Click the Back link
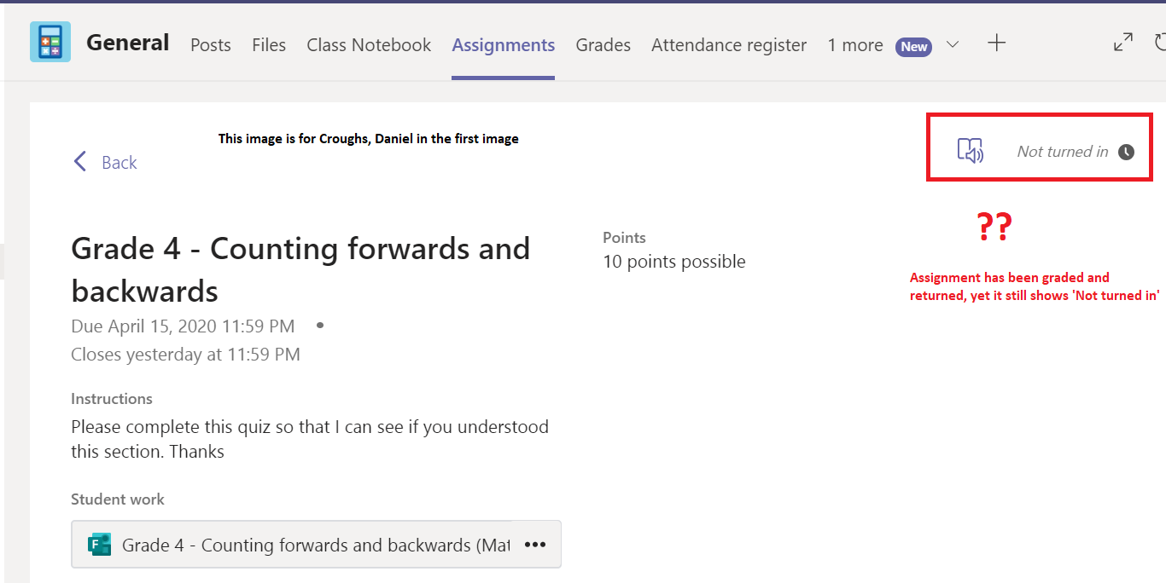The width and height of the screenshot is (1166, 583). pos(119,162)
